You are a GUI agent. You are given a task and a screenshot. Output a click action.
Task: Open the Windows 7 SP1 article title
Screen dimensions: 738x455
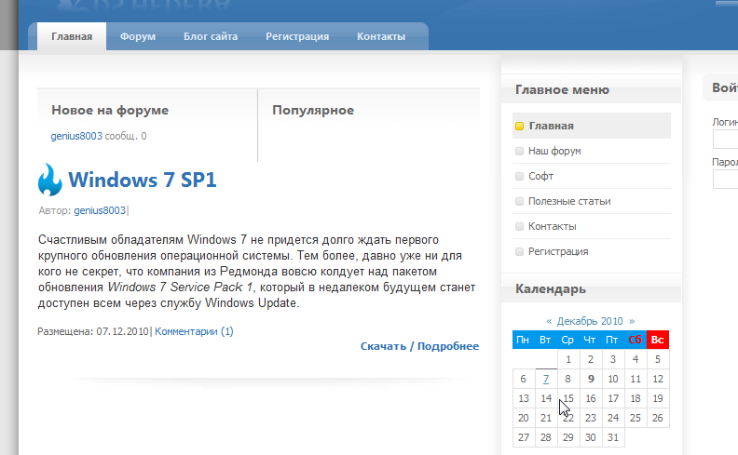[143, 180]
